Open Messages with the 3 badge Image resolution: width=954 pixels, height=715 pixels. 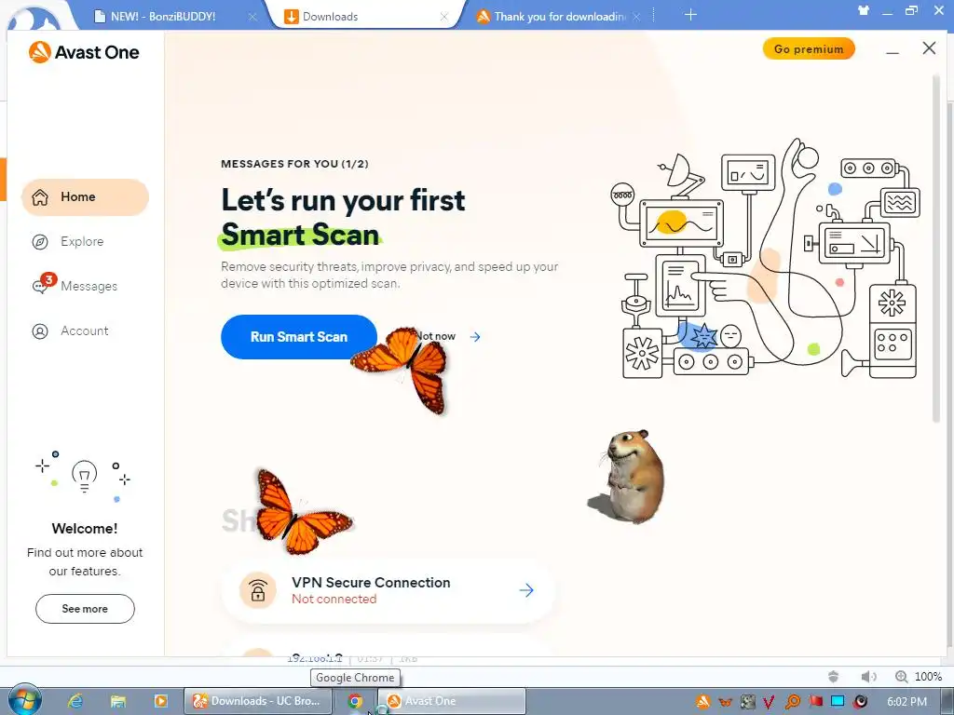pyautogui.click(x=75, y=285)
